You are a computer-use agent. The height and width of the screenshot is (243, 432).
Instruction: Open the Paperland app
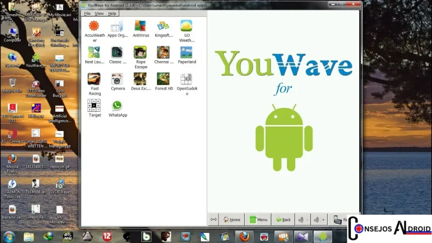tap(186, 52)
